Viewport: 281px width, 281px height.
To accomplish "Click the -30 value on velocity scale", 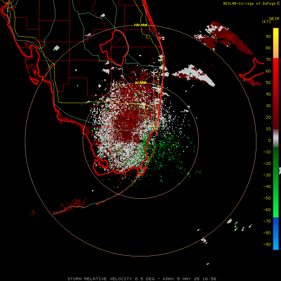I will point(267,175).
